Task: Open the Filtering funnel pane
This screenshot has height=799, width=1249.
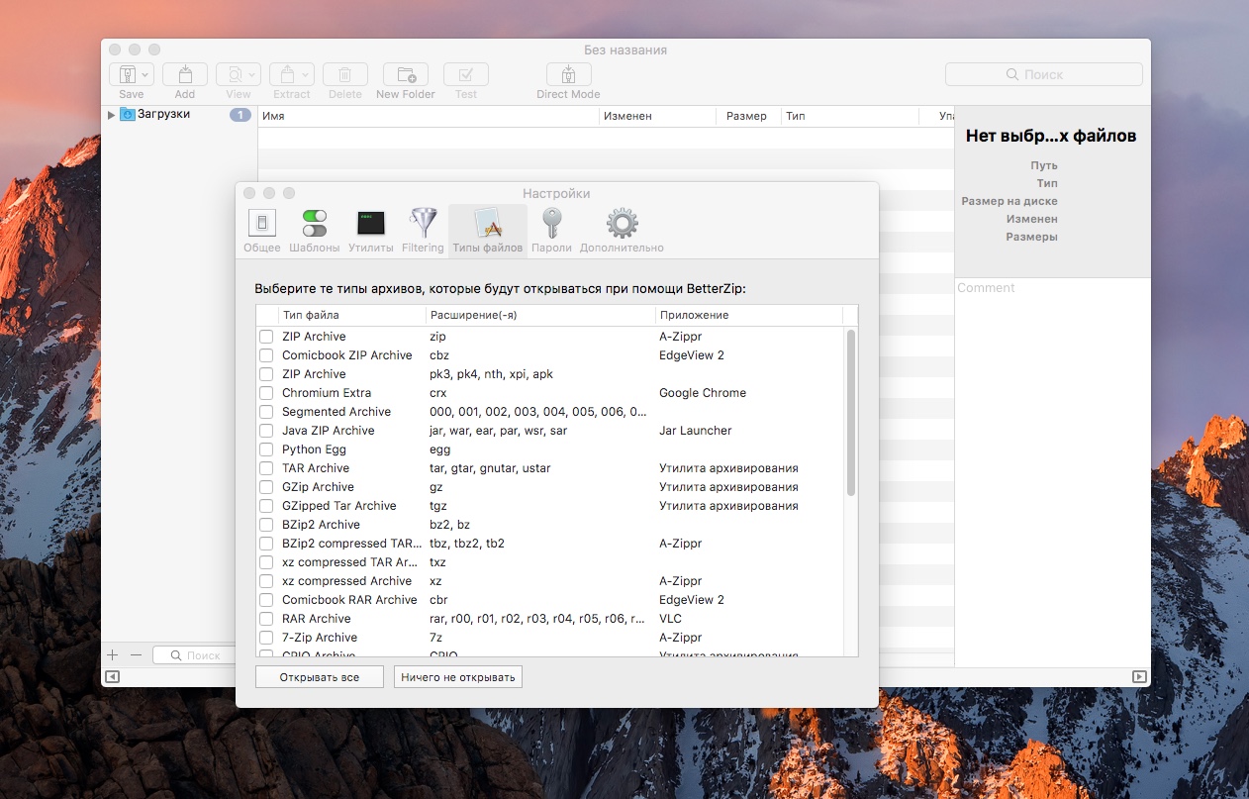Action: 423,224
